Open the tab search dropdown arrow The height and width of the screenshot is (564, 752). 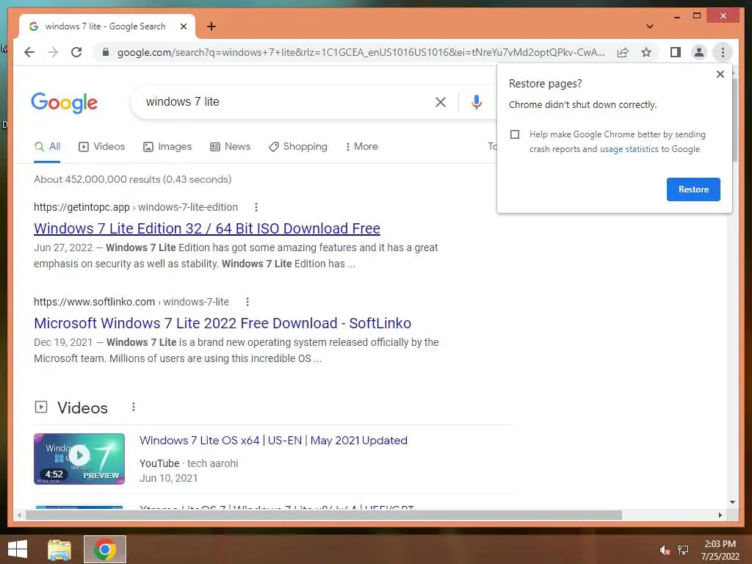[x=649, y=26]
